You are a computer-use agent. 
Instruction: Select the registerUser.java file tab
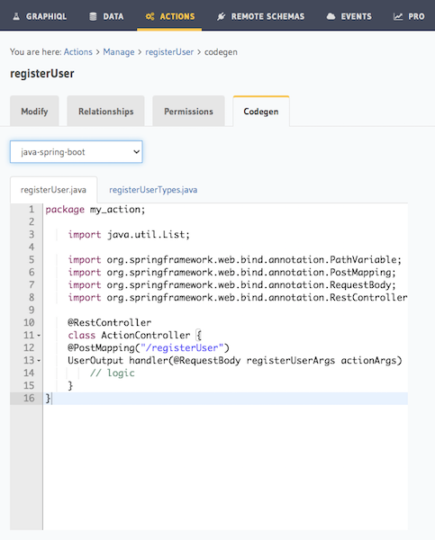[53, 190]
